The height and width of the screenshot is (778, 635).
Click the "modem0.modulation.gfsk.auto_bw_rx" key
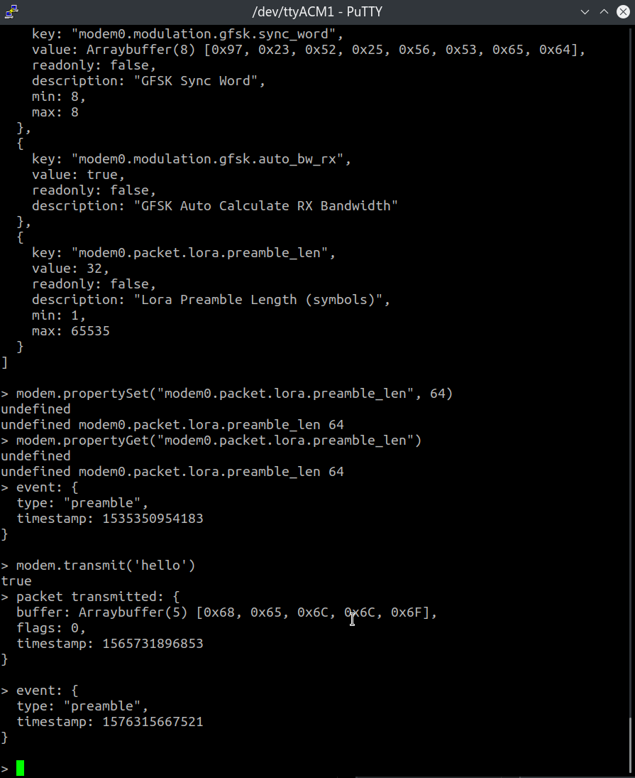(x=208, y=158)
